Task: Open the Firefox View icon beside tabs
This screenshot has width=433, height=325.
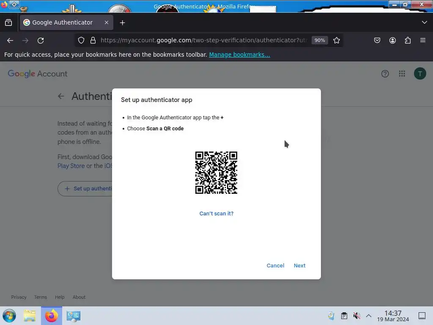Action: [8, 22]
